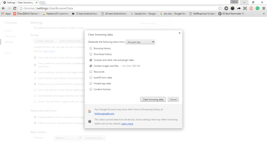Open the claudia kim - Google bookmark
Screen dimensions: 267x142
point(144,14)
